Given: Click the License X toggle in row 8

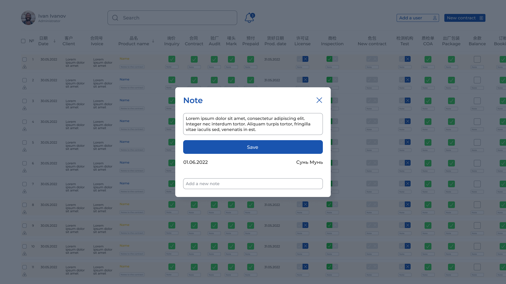Looking at the screenshot, I should [305, 204].
